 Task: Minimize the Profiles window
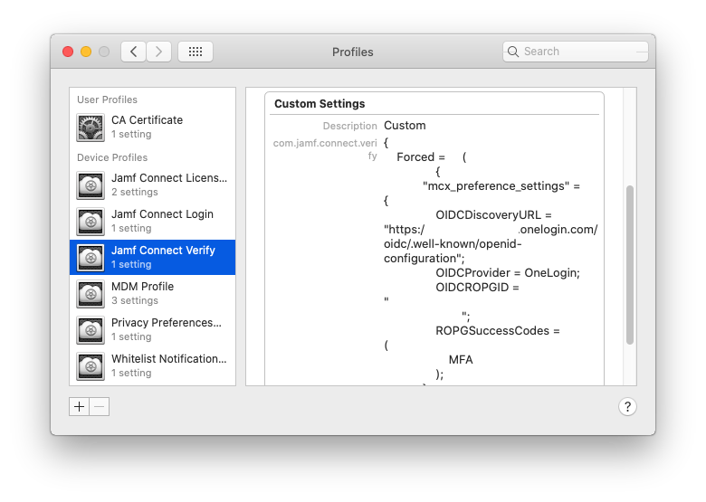[x=86, y=52]
